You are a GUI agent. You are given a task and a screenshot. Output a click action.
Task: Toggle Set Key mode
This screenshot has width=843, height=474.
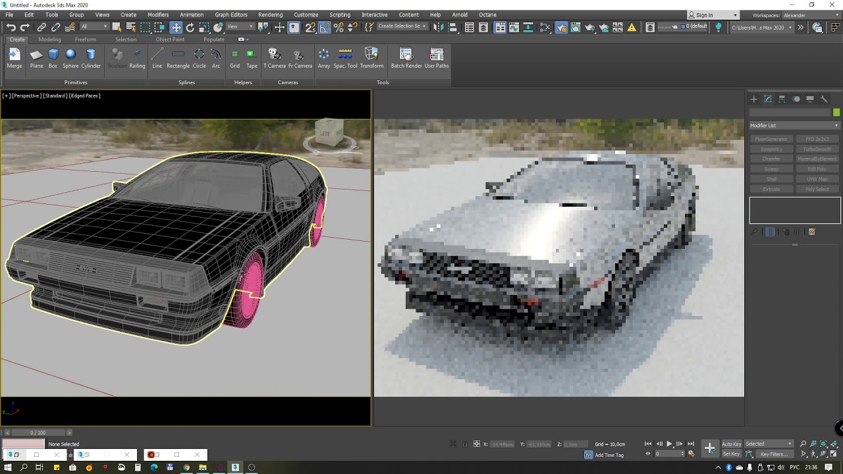(x=732, y=454)
